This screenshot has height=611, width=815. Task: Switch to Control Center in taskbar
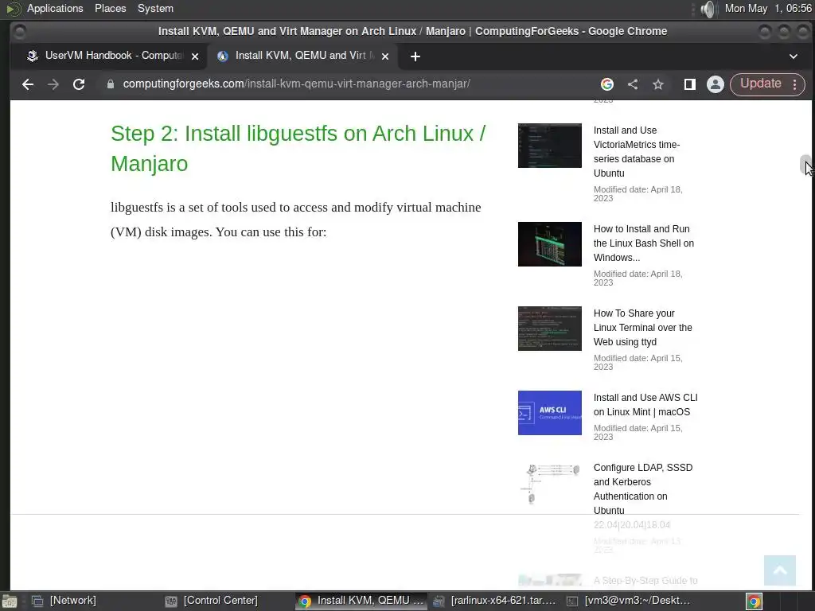tap(211, 601)
